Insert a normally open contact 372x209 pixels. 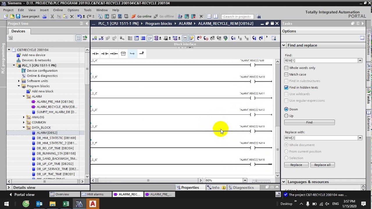point(95,54)
